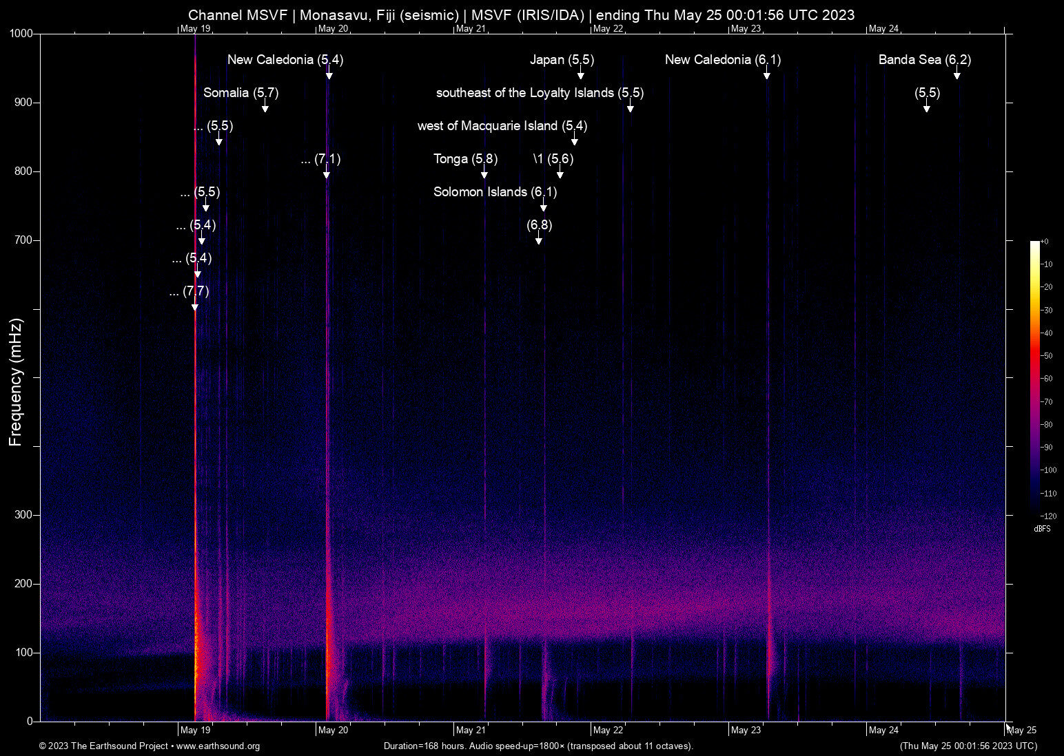Click the arrow under the (7.1) event
This screenshot has width=1064, height=756.
(327, 174)
